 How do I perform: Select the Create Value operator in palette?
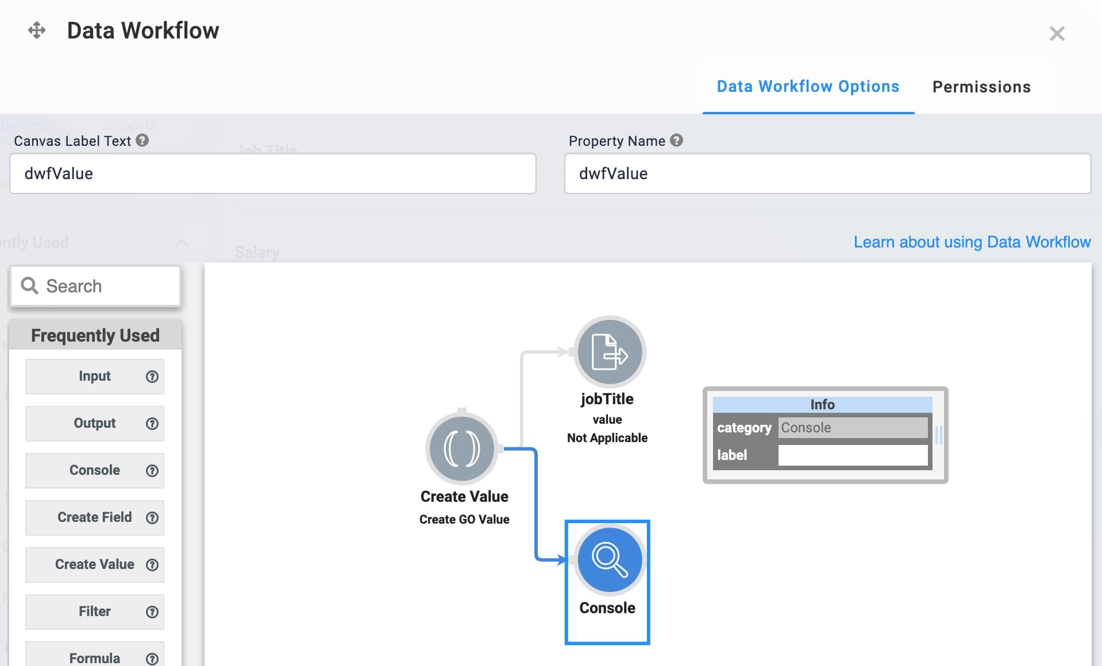(x=95, y=564)
